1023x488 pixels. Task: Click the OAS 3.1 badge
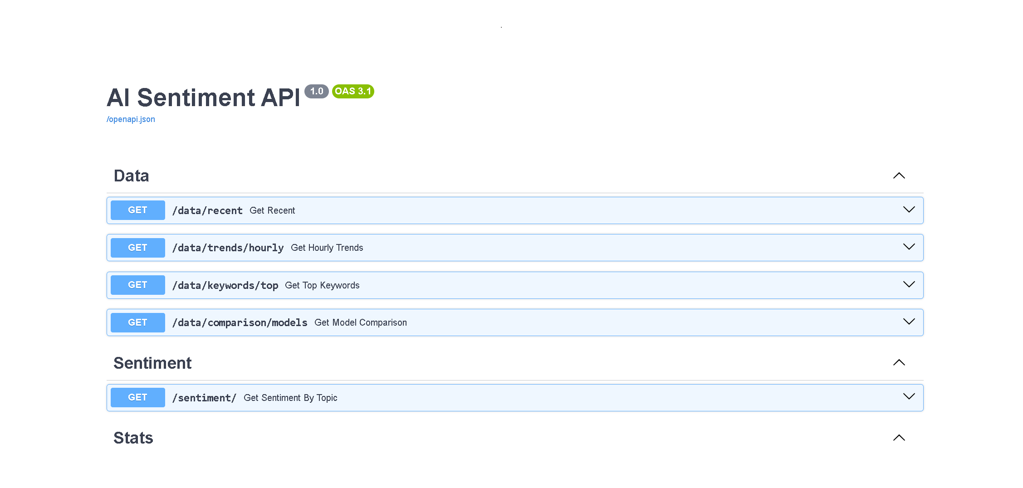pyautogui.click(x=353, y=91)
